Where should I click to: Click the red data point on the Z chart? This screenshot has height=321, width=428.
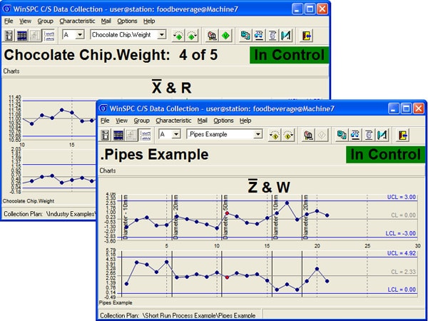pyautogui.click(x=227, y=213)
